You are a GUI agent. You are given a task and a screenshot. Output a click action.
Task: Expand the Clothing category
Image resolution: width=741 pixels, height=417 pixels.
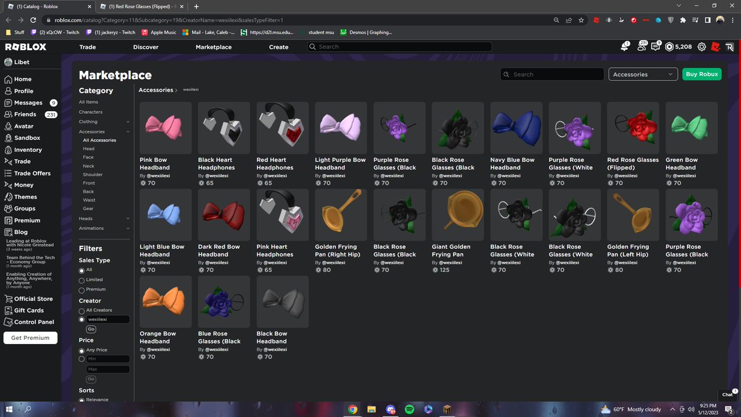pyautogui.click(x=128, y=122)
